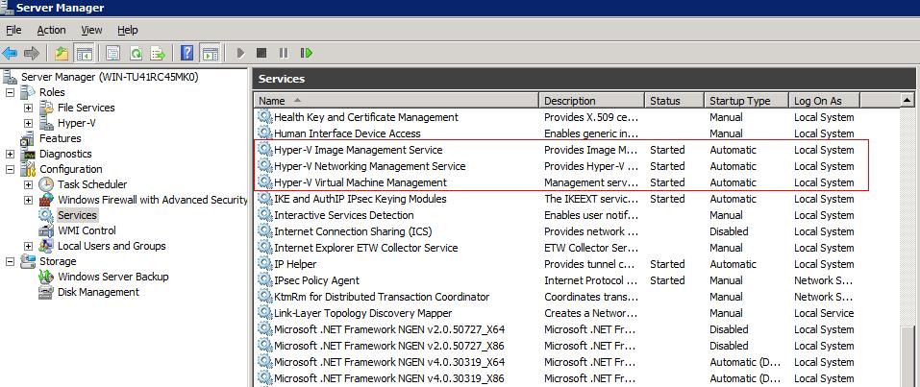Toggle the Show/Hide Console Tree button
Viewport: 920px width, 387px height.
pyautogui.click(x=84, y=53)
